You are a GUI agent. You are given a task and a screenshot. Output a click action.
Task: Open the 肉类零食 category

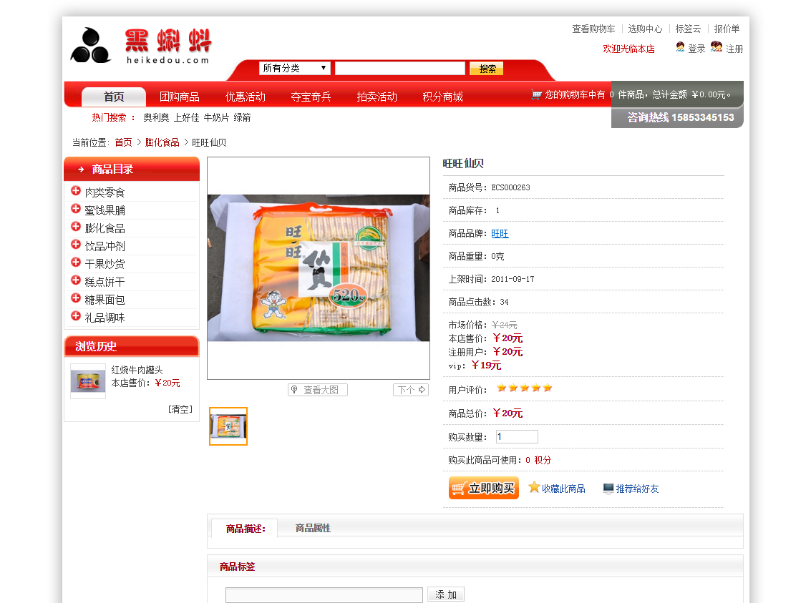[105, 192]
